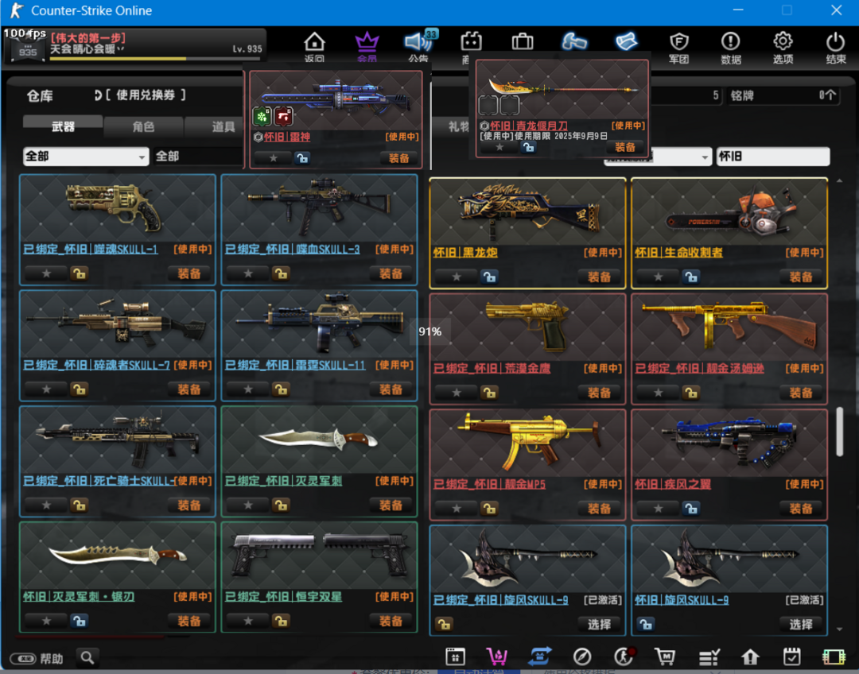Toggle favorite star on 雷神

point(274,158)
